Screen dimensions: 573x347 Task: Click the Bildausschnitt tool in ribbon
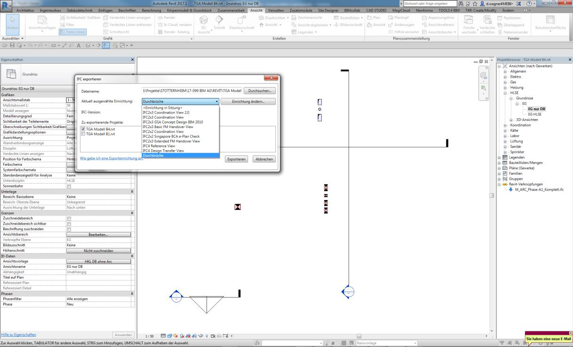tap(347, 24)
